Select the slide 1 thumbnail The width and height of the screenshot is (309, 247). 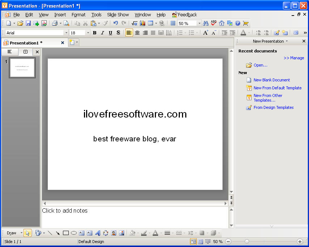pos(22,68)
